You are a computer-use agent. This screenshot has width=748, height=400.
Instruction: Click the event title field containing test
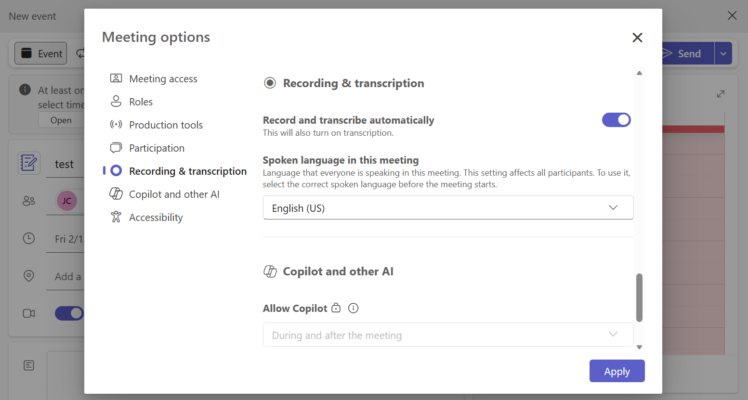pyautogui.click(x=65, y=165)
